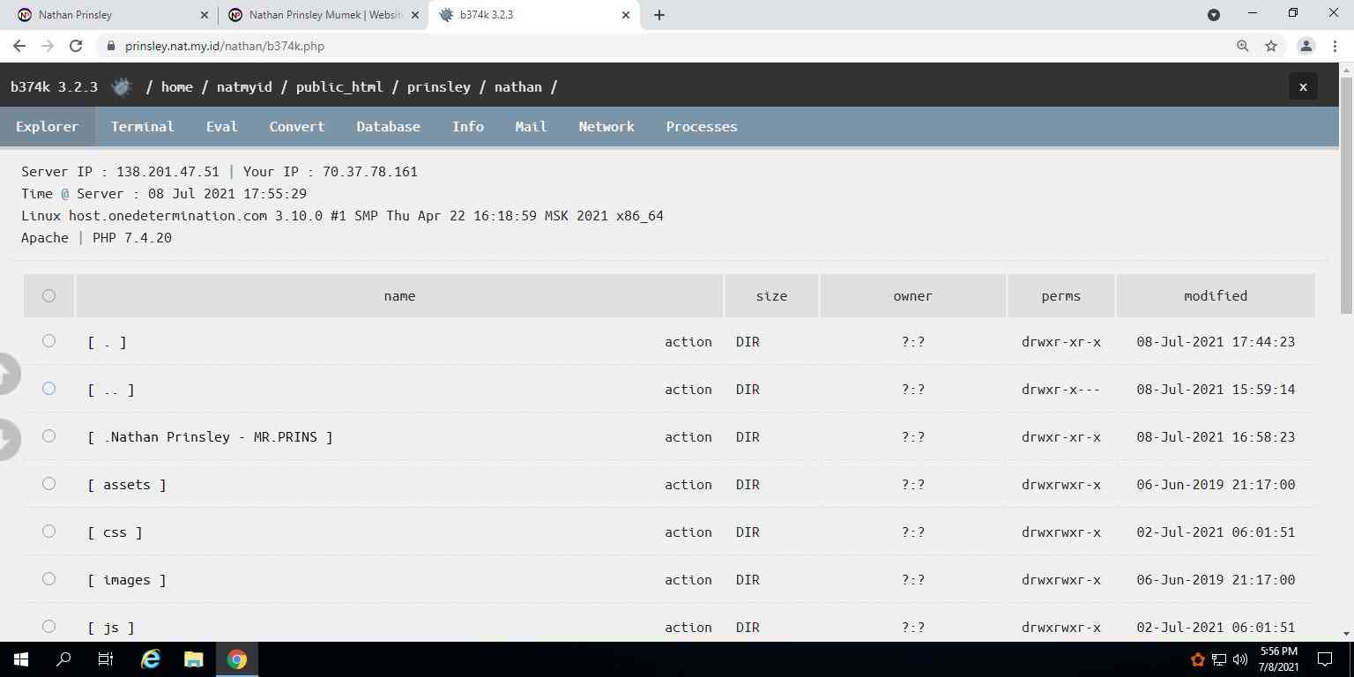Open action menu for css folder
The width and height of the screenshot is (1354, 677).
pyautogui.click(x=688, y=532)
